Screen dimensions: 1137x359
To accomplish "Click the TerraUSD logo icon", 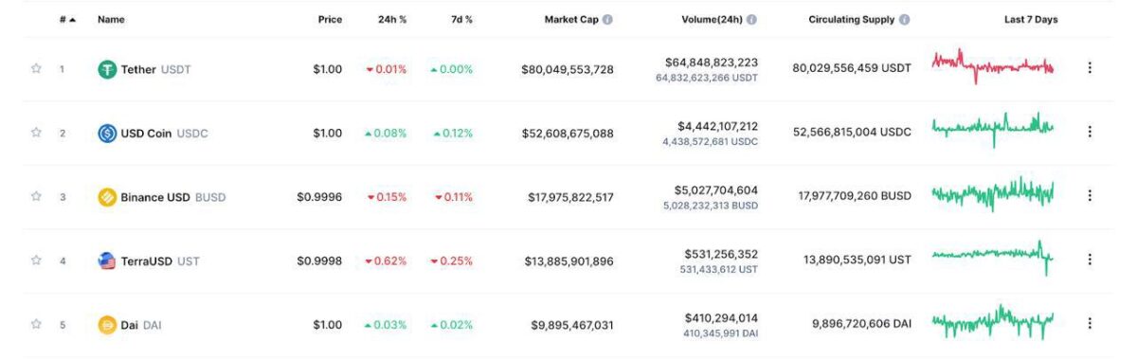I will [107, 260].
